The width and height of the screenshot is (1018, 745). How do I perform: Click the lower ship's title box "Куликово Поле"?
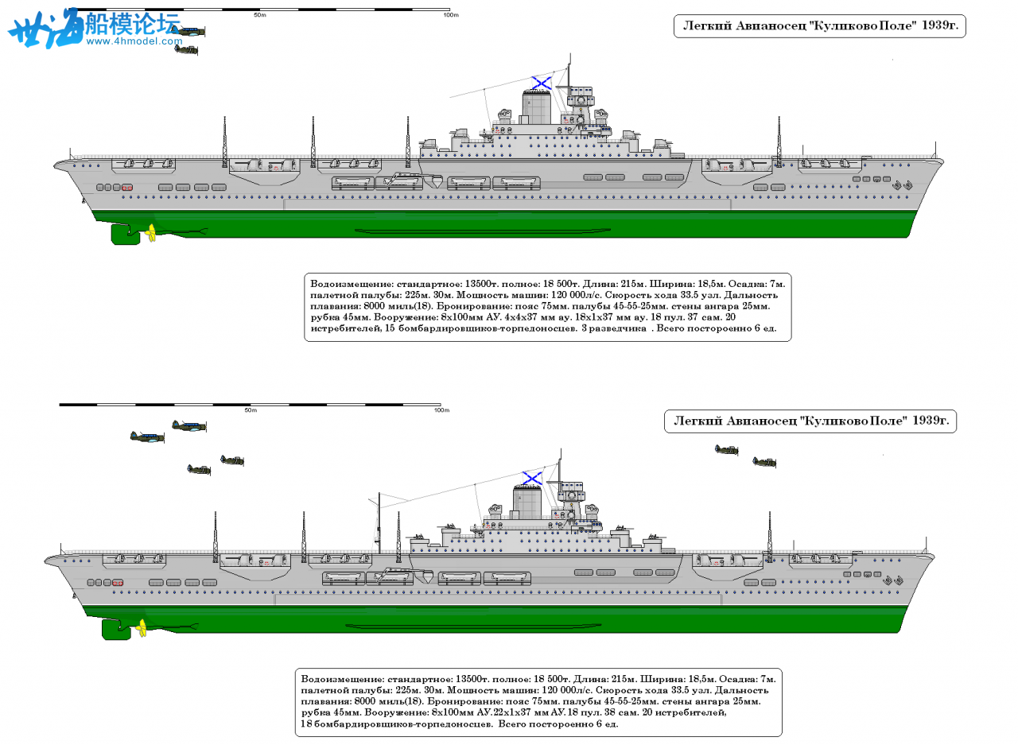[x=810, y=421]
